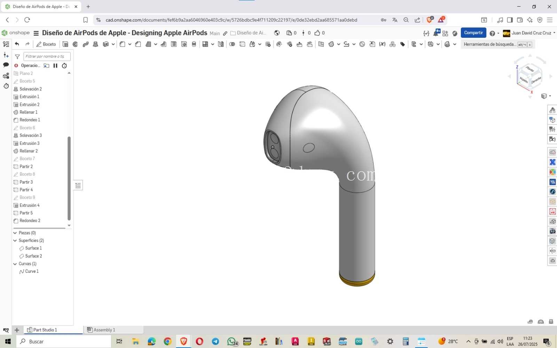Screen dimensions: 557x348
Task: Open dropdown arrow next to Thicken tool
Action: (x=113, y=44)
